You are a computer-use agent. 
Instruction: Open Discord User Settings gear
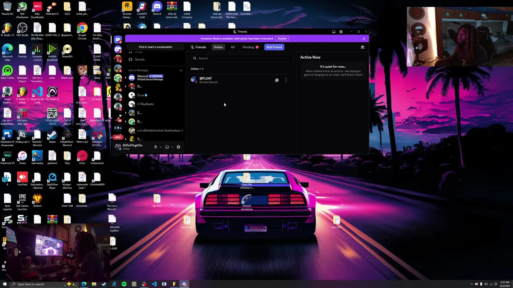click(x=178, y=147)
